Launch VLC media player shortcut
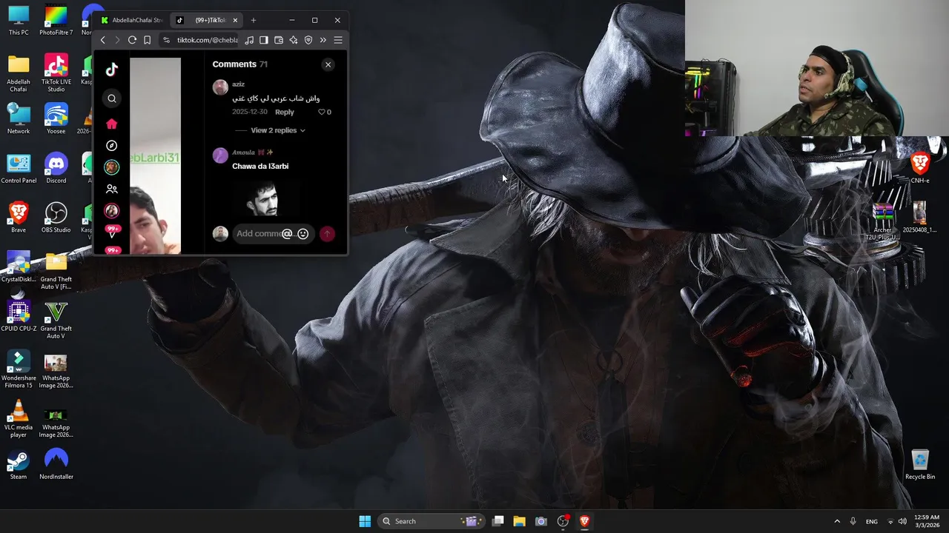The image size is (949, 533). (19, 419)
